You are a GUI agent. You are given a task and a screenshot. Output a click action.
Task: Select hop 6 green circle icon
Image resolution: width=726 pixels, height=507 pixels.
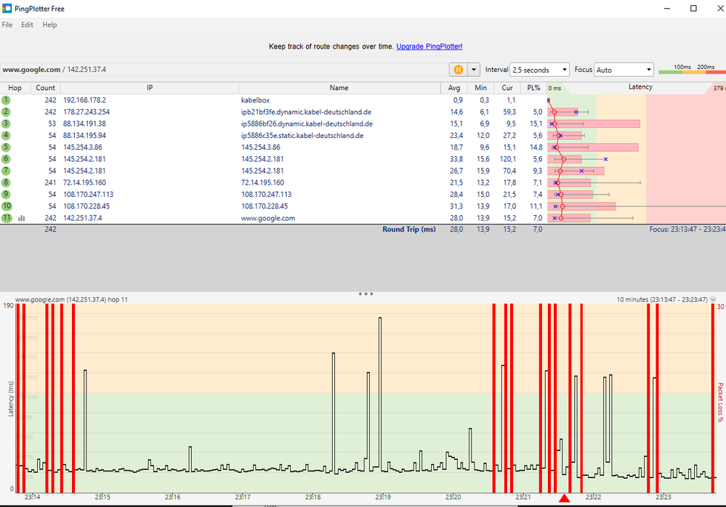[x=6, y=159]
